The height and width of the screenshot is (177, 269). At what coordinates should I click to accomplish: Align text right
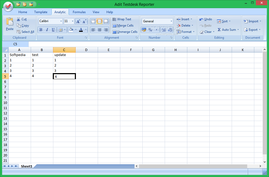coord(106,30)
